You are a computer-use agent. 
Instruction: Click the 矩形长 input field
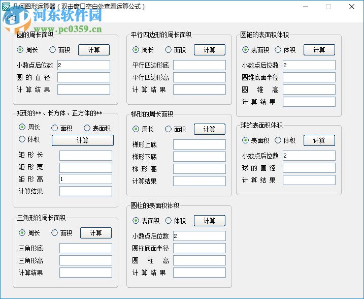(86, 156)
